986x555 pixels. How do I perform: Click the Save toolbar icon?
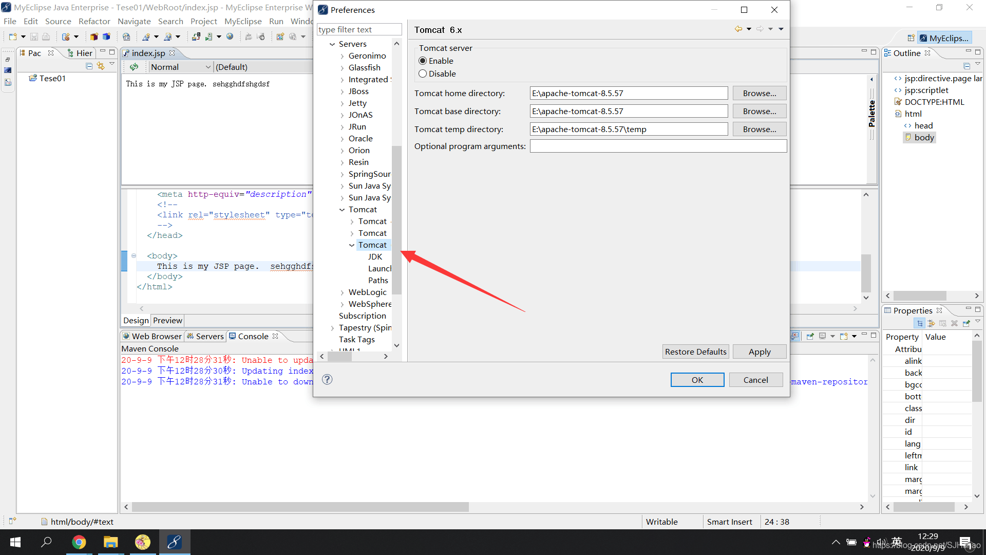pos(34,36)
